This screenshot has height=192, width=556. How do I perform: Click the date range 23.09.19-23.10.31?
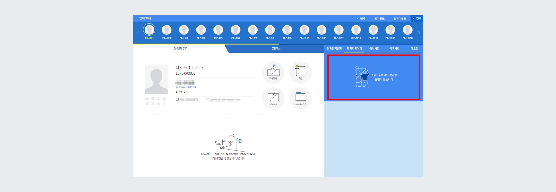186,87
